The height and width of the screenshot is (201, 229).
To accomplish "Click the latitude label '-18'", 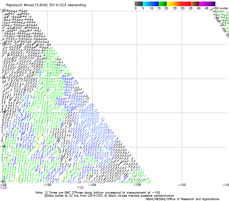I will pos(3,146).
